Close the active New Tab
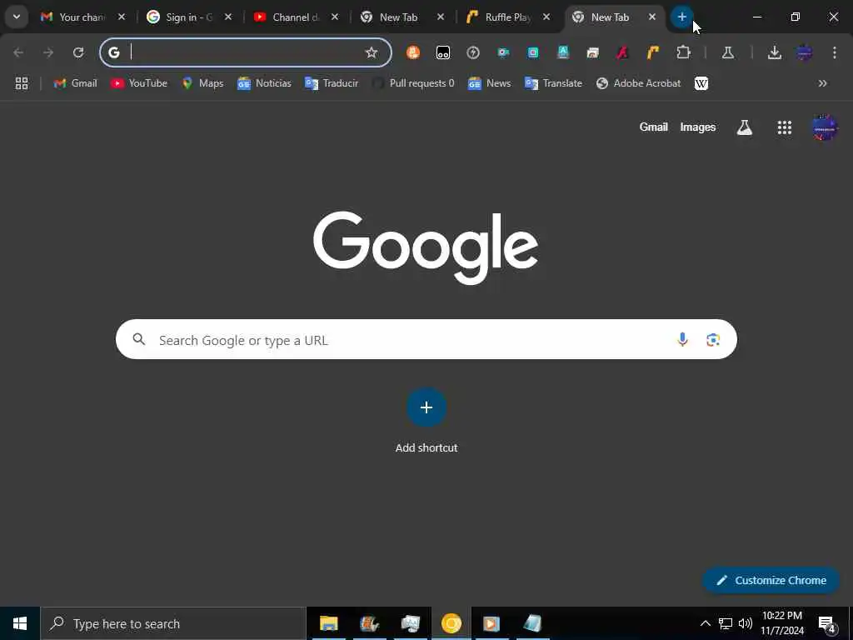The width and height of the screenshot is (853, 640). click(x=651, y=17)
